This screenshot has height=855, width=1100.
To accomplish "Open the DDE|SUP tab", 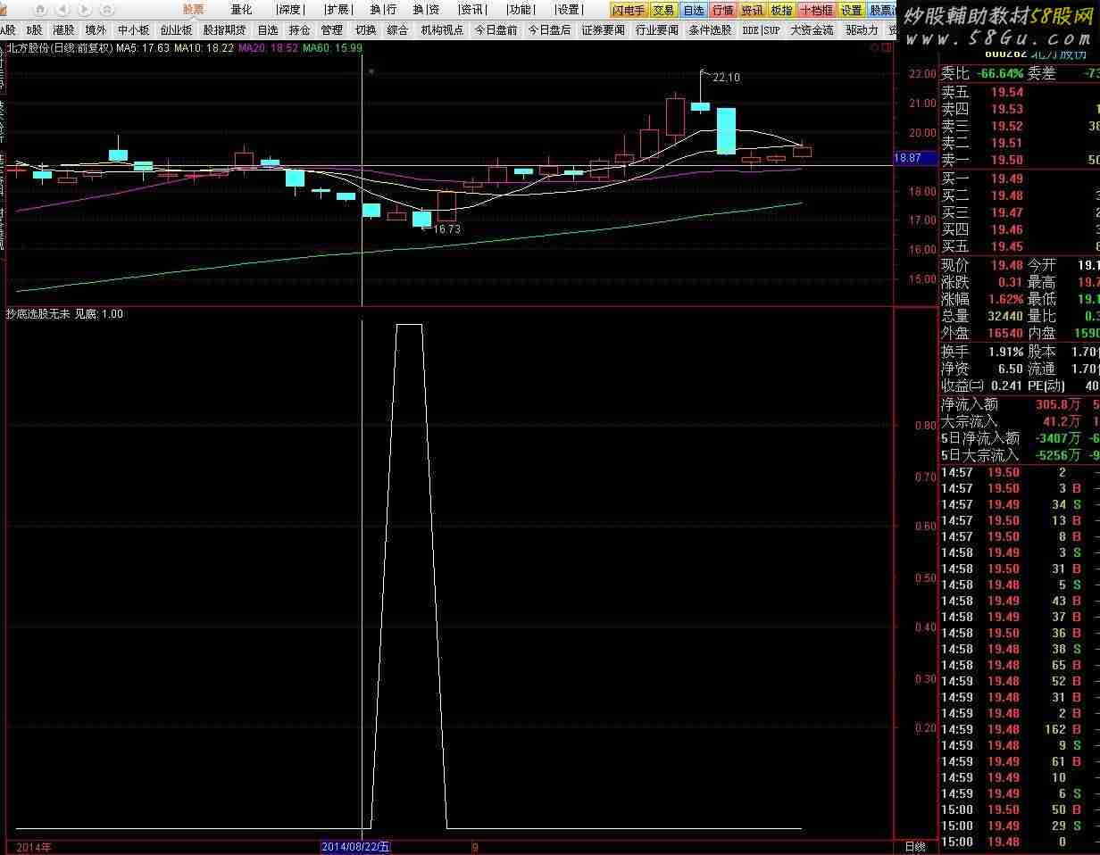I will tap(761, 30).
